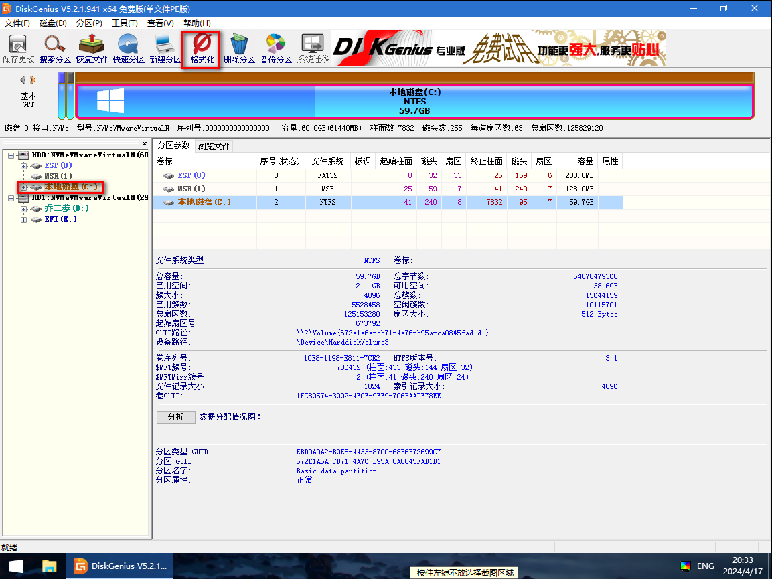Select HD0:NVMeVMwareVirtualN in disk tree
The height and width of the screenshot is (579, 772).
click(x=90, y=155)
